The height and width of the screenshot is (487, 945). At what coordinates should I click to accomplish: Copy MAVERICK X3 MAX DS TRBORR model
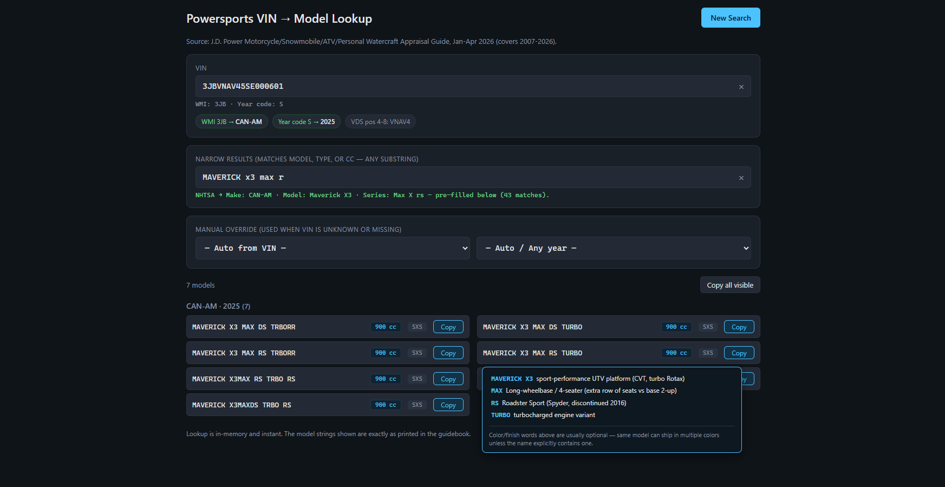[448, 327]
